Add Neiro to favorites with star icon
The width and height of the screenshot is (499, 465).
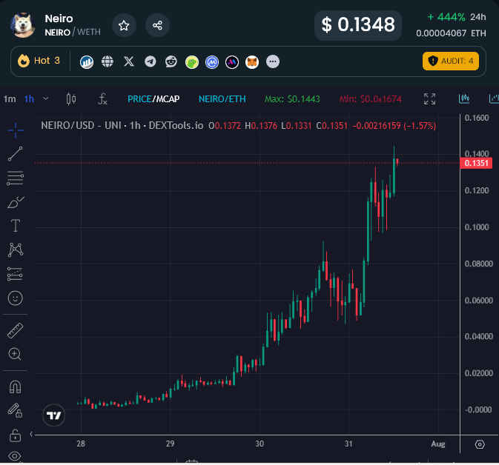124,25
